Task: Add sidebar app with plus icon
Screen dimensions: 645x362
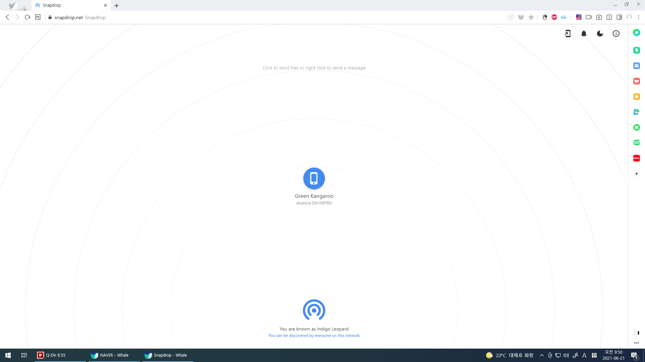Action: [x=637, y=174]
